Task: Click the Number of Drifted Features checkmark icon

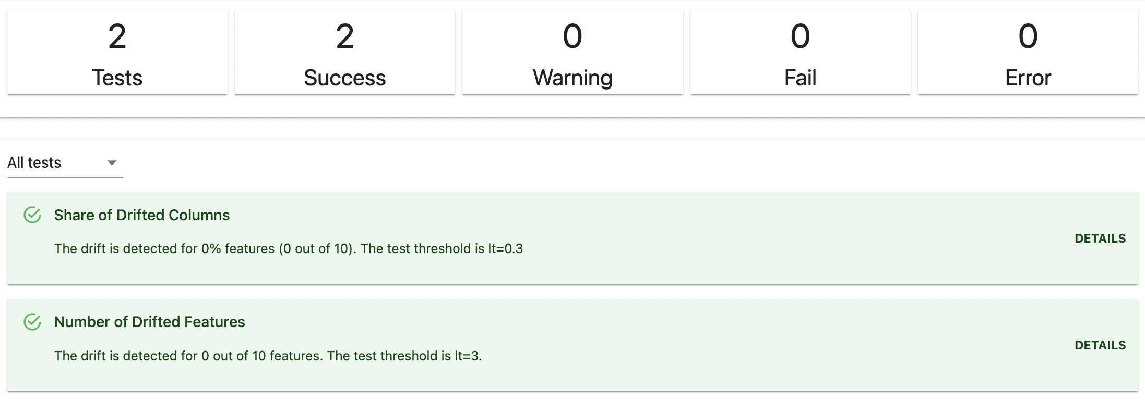Action: pos(32,322)
